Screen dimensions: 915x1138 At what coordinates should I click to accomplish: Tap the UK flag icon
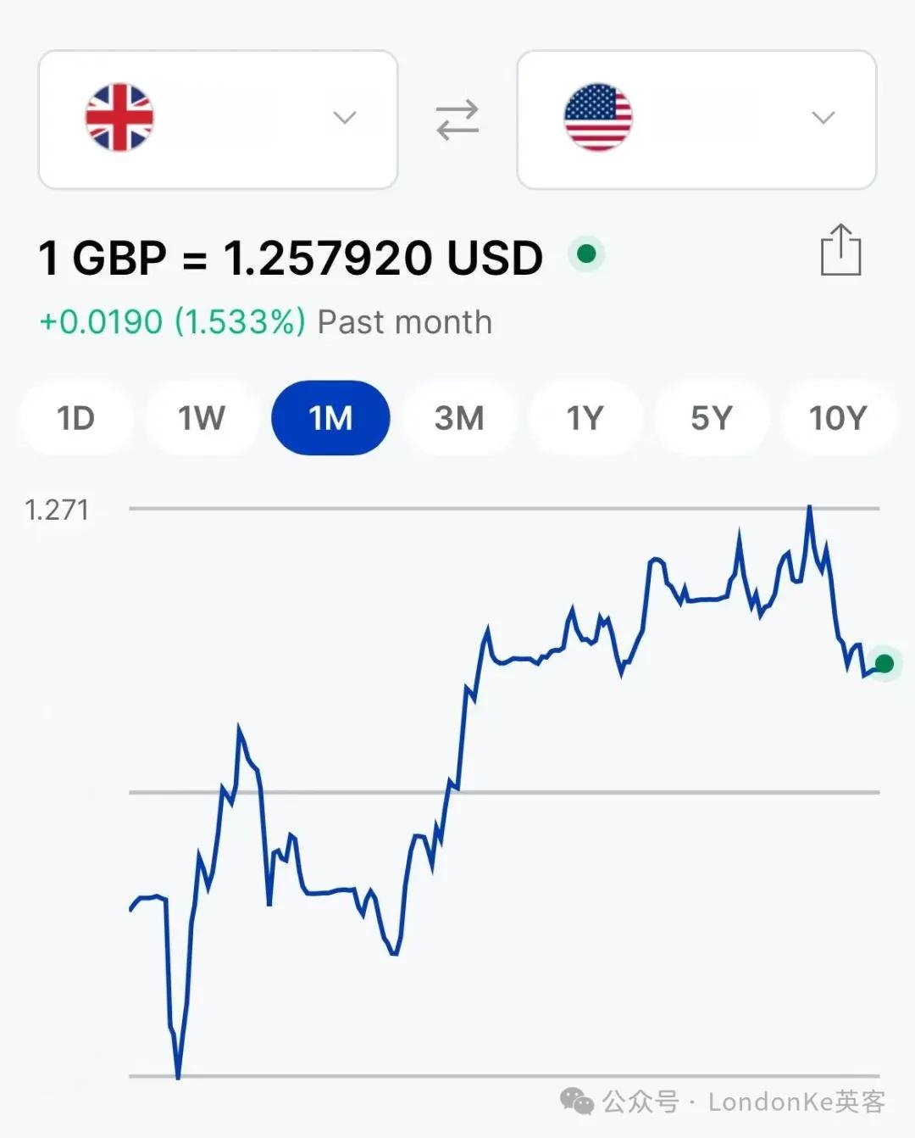[x=119, y=117]
